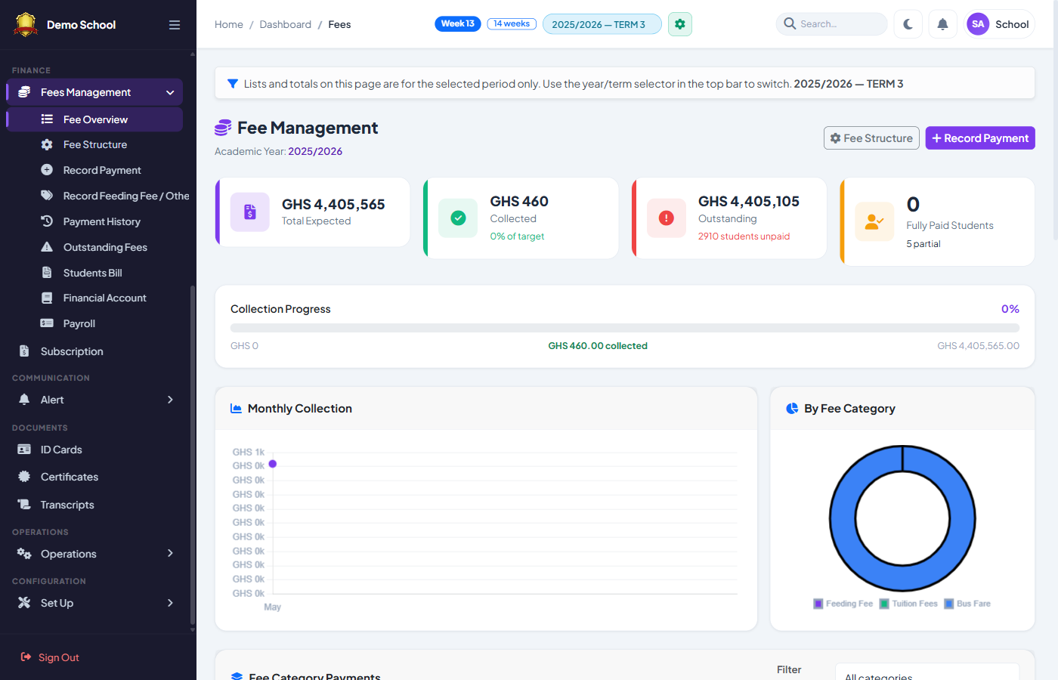Click the May data point on chart
Image resolution: width=1058 pixels, height=680 pixels.
273,464
